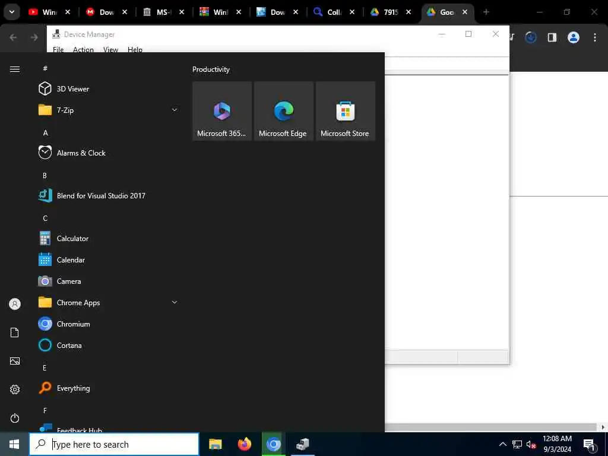This screenshot has width=608, height=456.
Task: Open the Chrome Apps folder
Action: [x=109, y=302]
